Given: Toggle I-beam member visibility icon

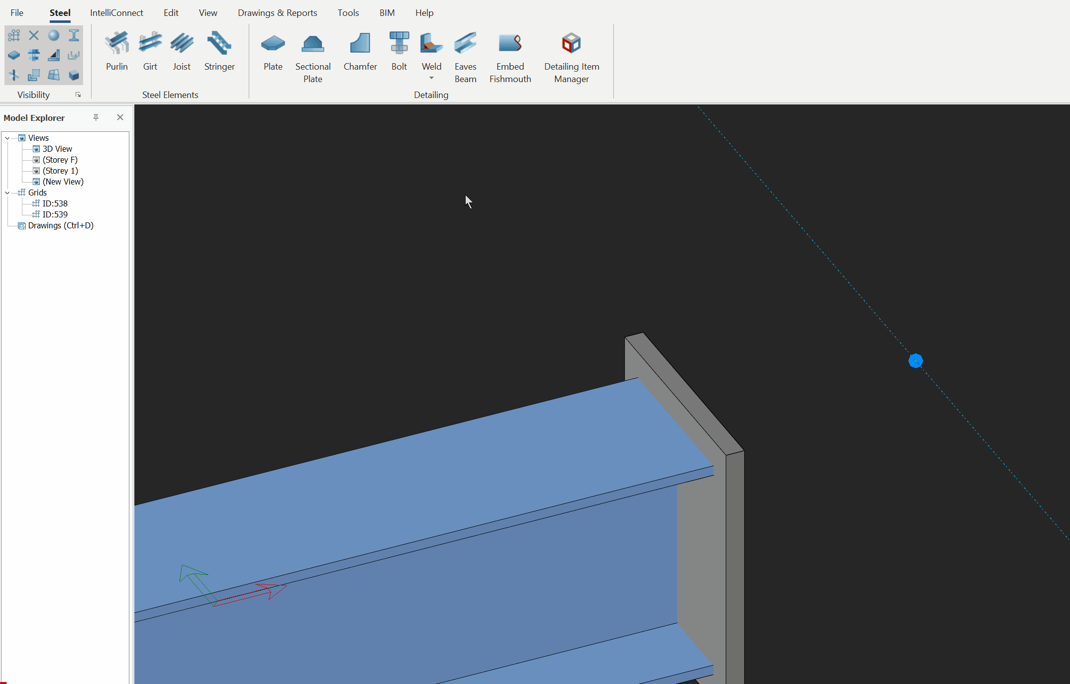Looking at the screenshot, I should pos(74,35).
